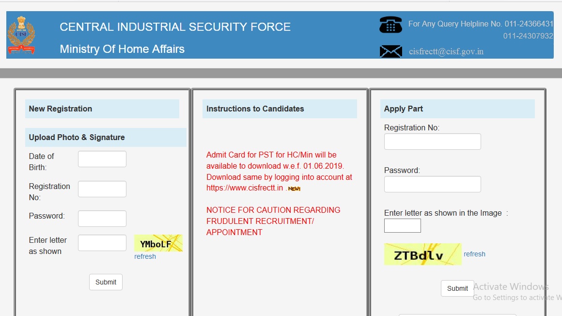Click the telephone helpline icon
This screenshot has height=316, width=562.
pos(390,25)
